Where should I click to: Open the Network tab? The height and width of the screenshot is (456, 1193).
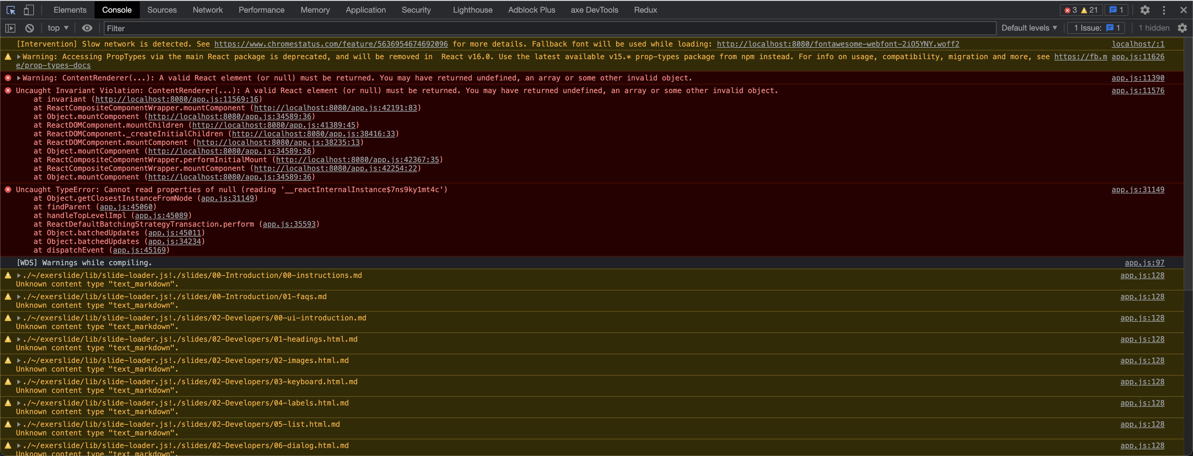207,10
